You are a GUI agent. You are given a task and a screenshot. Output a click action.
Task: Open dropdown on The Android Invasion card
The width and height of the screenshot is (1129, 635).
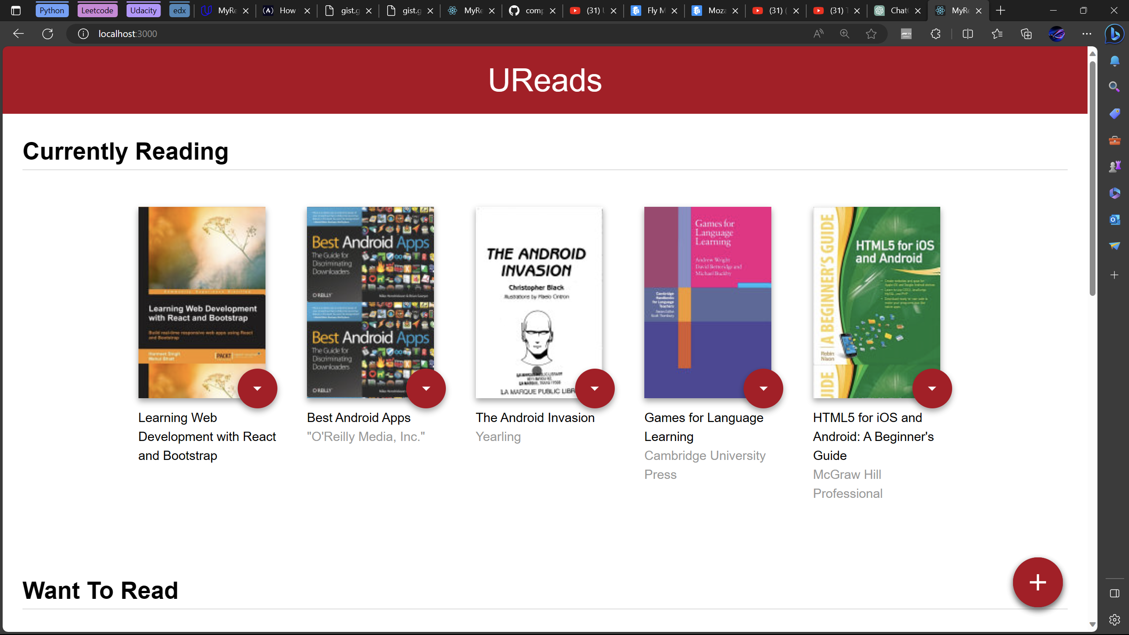click(x=595, y=388)
